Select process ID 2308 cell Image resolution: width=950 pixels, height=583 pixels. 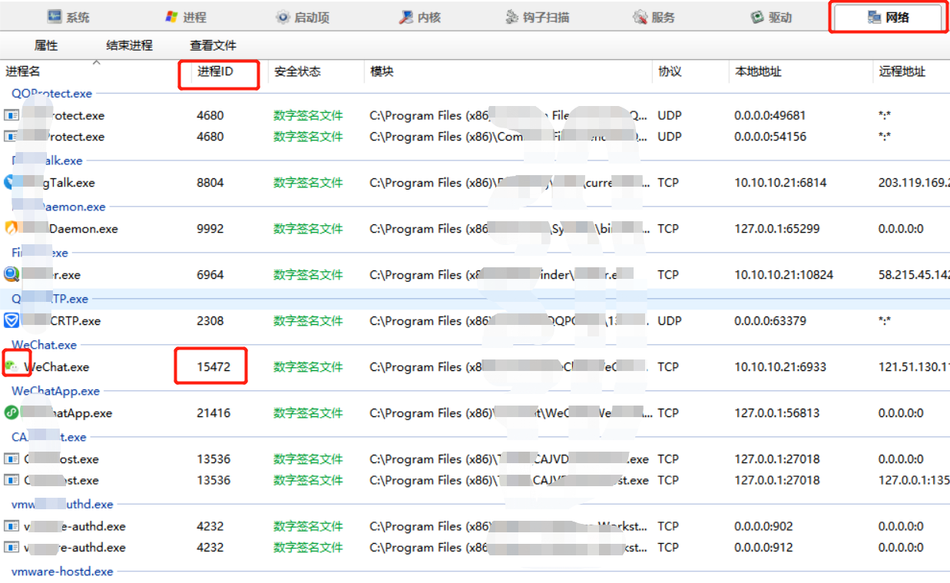[x=210, y=320]
